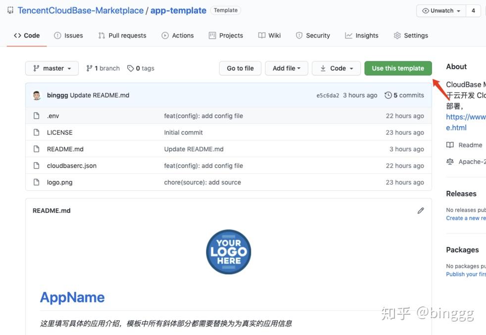Open commit hash e5c6da2
The height and width of the screenshot is (335, 486).
(328, 95)
